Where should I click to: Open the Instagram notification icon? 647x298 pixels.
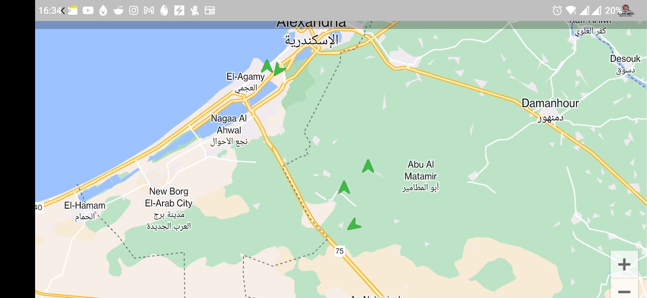pyautogui.click(x=134, y=10)
